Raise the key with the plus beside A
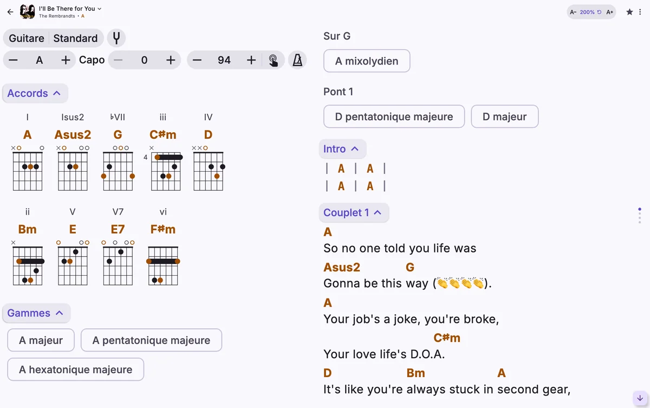 pyautogui.click(x=66, y=60)
